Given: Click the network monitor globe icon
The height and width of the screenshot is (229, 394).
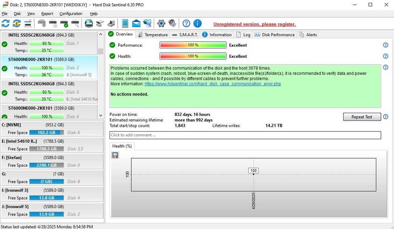Looking at the screenshot, I should (147, 23).
